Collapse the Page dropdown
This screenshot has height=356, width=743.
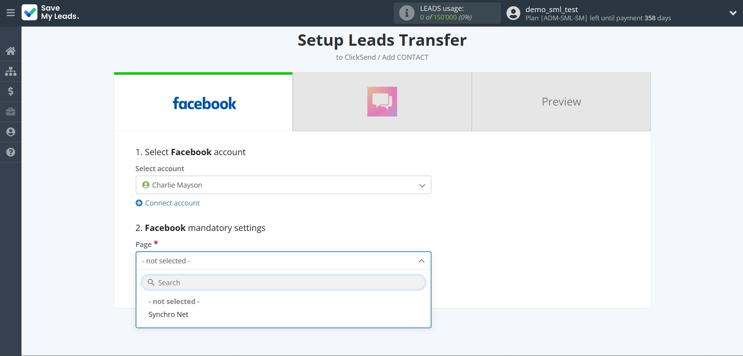coord(421,261)
